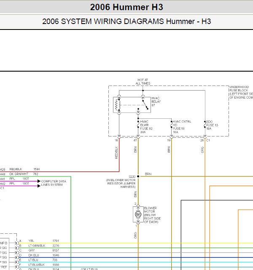Click the "COMPUTER DATA LINES SYSTEM" reference

tap(54, 183)
